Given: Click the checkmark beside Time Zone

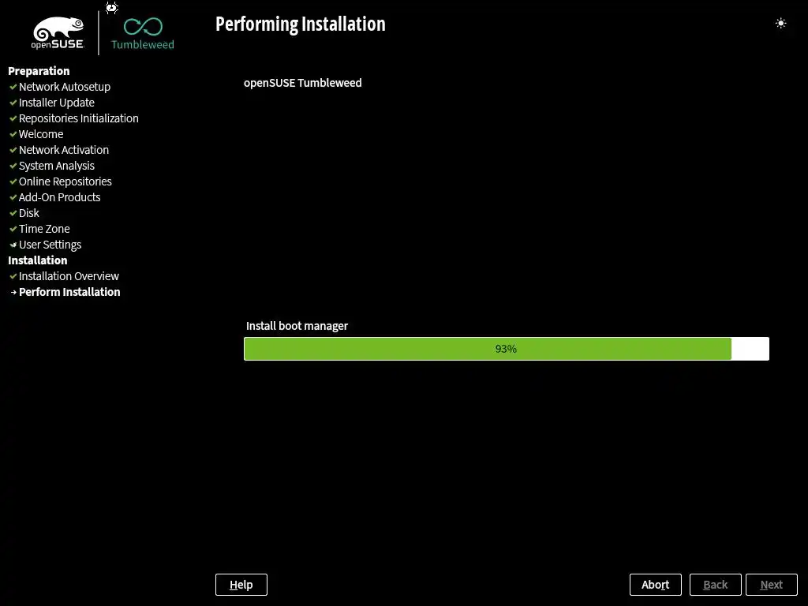Looking at the screenshot, I should click(13, 229).
